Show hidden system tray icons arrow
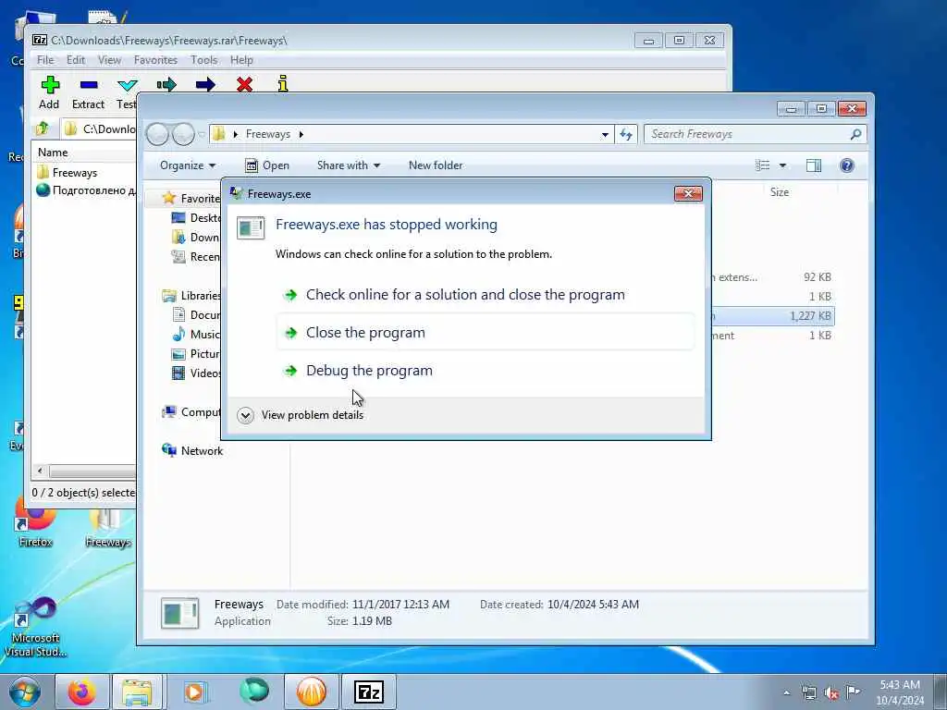 pyautogui.click(x=786, y=692)
